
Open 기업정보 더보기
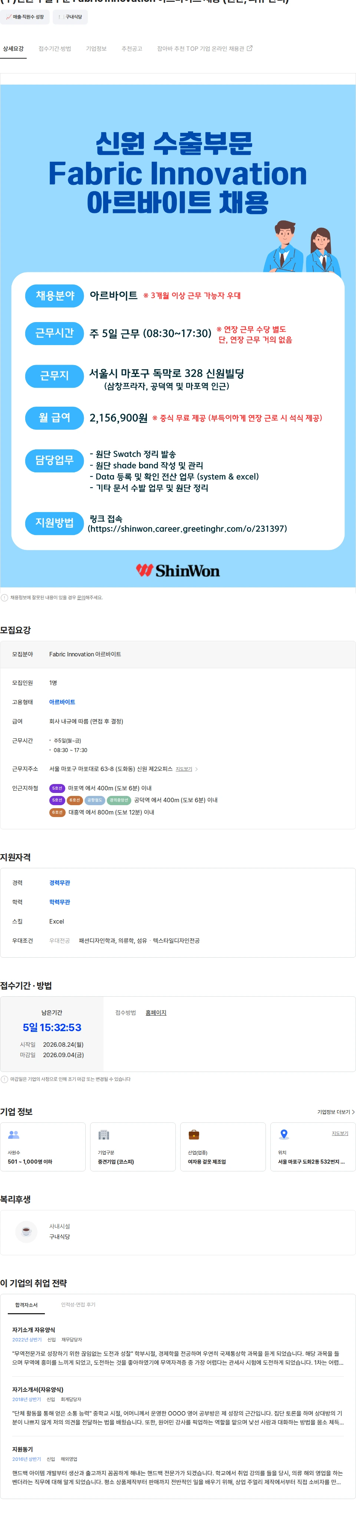pos(336,1112)
